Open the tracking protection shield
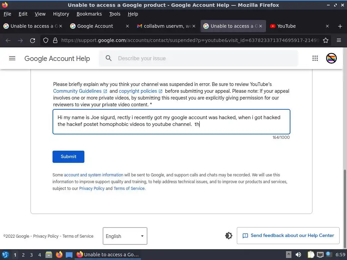This screenshot has height=260, width=347. [46, 41]
